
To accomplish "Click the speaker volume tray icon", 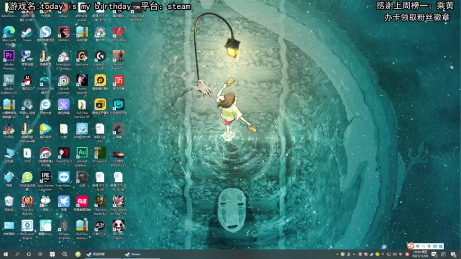I will (x=395, y=254).
